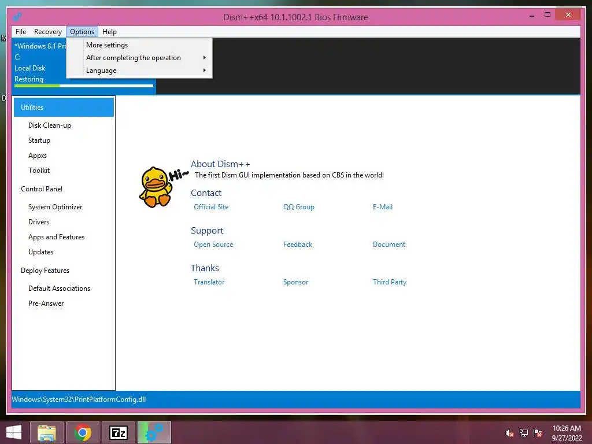
Task: Click the Dism++ title bar gear icon
Action: point(17,17)
